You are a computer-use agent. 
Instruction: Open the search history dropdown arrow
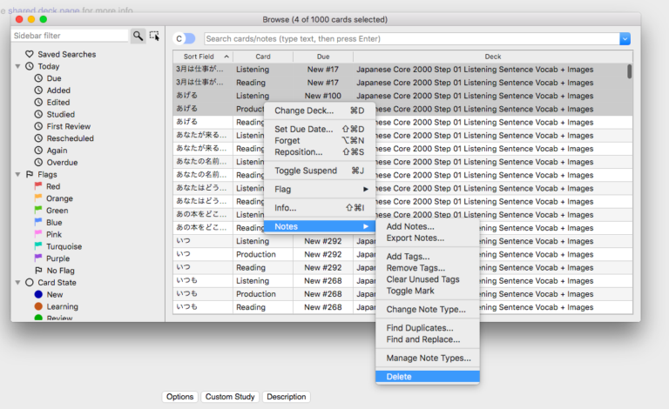[x=625, y=38]
